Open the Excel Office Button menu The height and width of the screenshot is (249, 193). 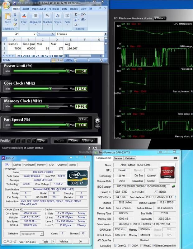[x=6, y=5]
